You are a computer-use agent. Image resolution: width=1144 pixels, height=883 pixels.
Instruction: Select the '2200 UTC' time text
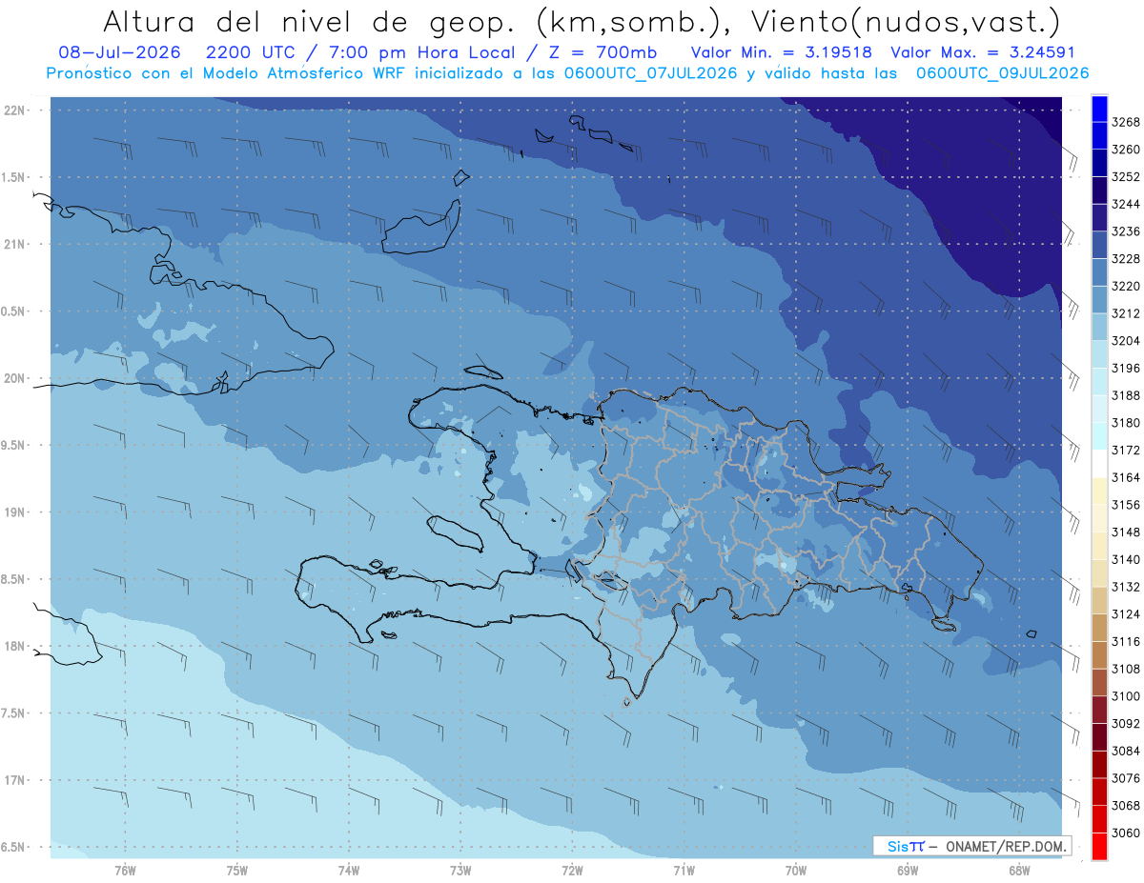[251, 52]
